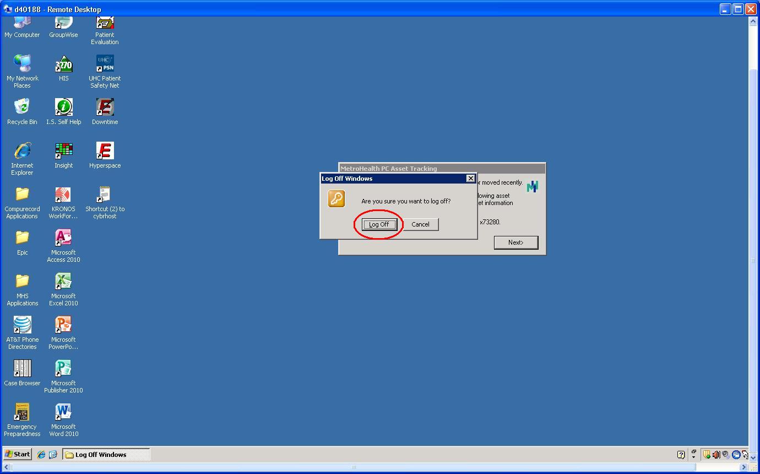The image size is (760, 474).
Task: Select the KRONOS WorkForce shortcut icon
Action: [x=63, y=195]
